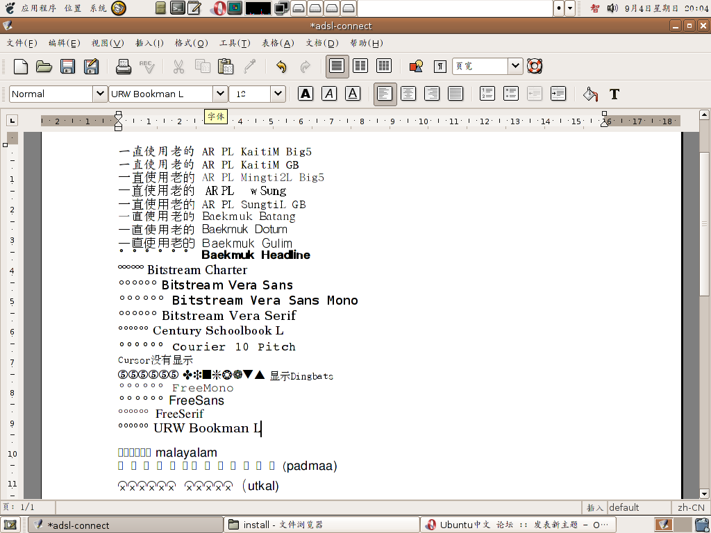711x533 pixels.
Task: Show formatting marks with pilcrow icon
Action: coord(440,66)
